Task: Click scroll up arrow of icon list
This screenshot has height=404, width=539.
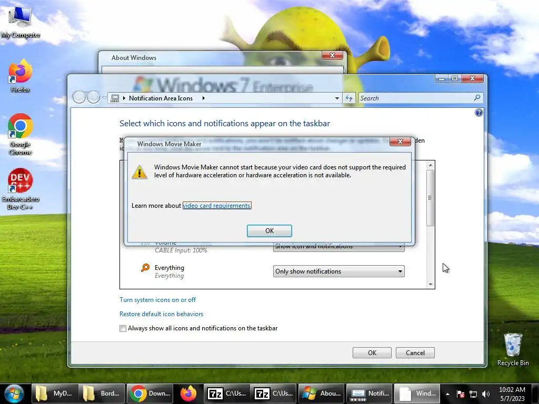Action: [431, 165]
